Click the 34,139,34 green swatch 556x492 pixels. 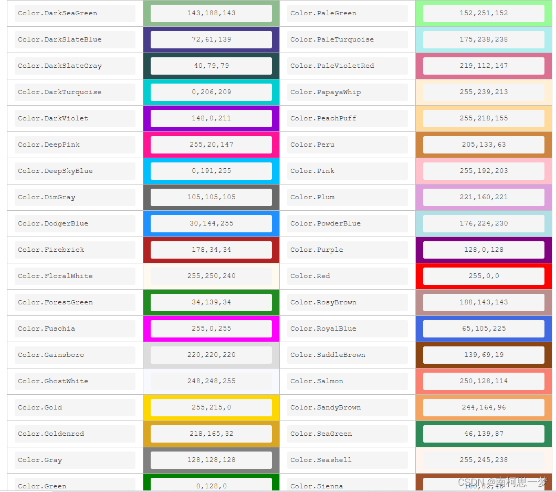tap(212, 302)
